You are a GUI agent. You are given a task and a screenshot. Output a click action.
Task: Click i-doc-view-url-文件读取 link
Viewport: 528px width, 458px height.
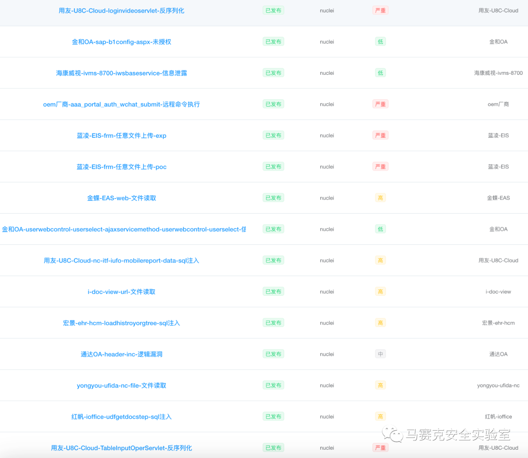121,292
